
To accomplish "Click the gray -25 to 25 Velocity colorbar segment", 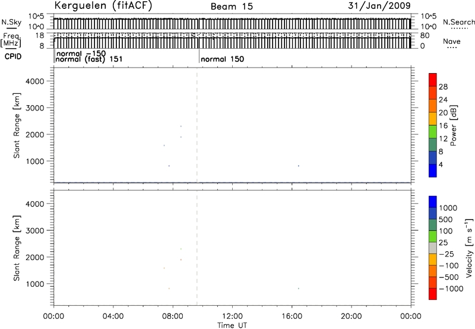I will click(433, 248).
